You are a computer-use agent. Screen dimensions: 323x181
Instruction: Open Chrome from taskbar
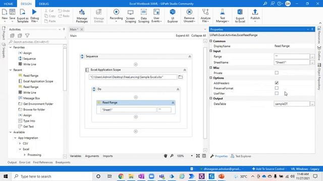pyautogui.click(x=121, y=176)
